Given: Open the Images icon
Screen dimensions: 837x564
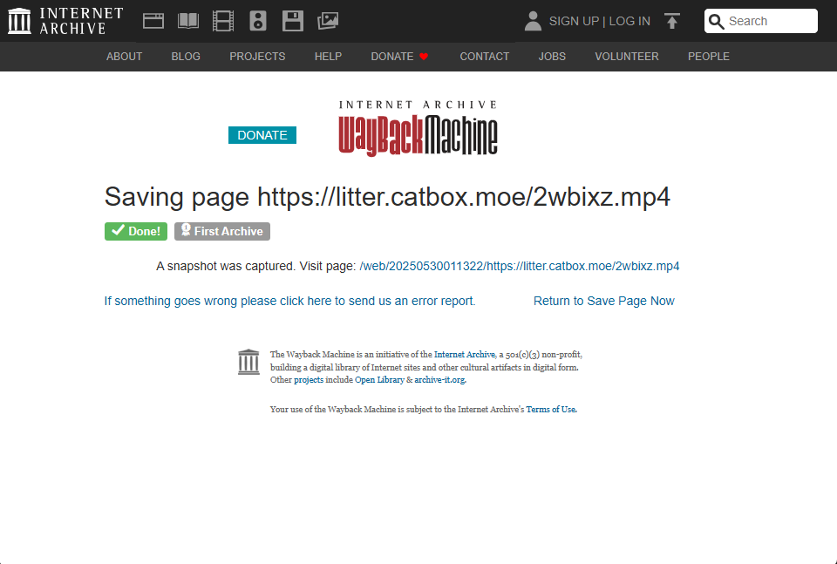Looking at the screenshot, I should (x=328, y=21).
